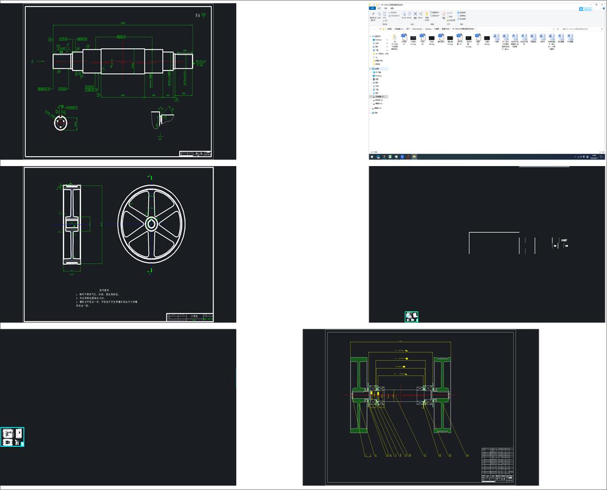Open the blue File tab in Explorer ribbon
607x490 pixels.
pos(372,8)
